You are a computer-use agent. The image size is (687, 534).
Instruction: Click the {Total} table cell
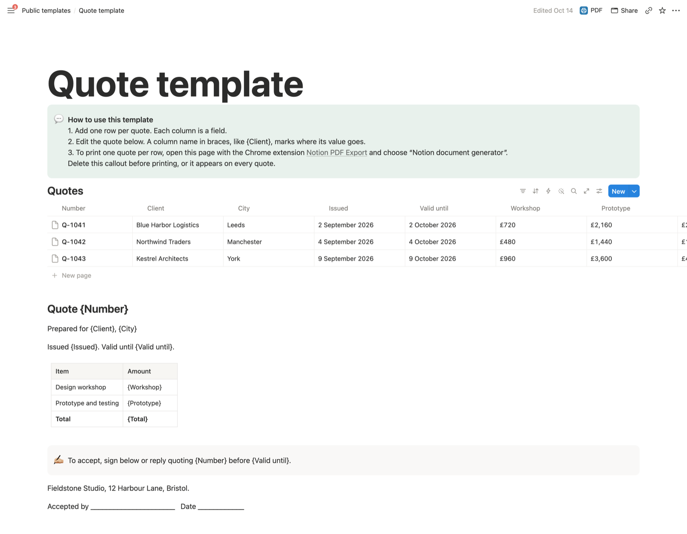150,419
